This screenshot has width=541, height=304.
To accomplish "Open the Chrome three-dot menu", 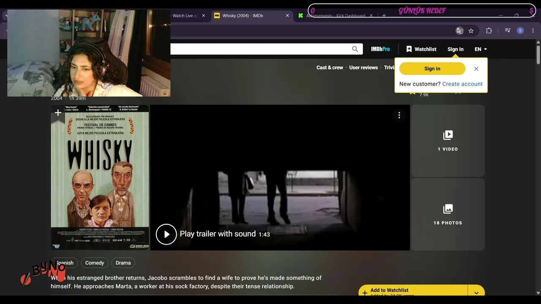I will (x=533, y=30).
